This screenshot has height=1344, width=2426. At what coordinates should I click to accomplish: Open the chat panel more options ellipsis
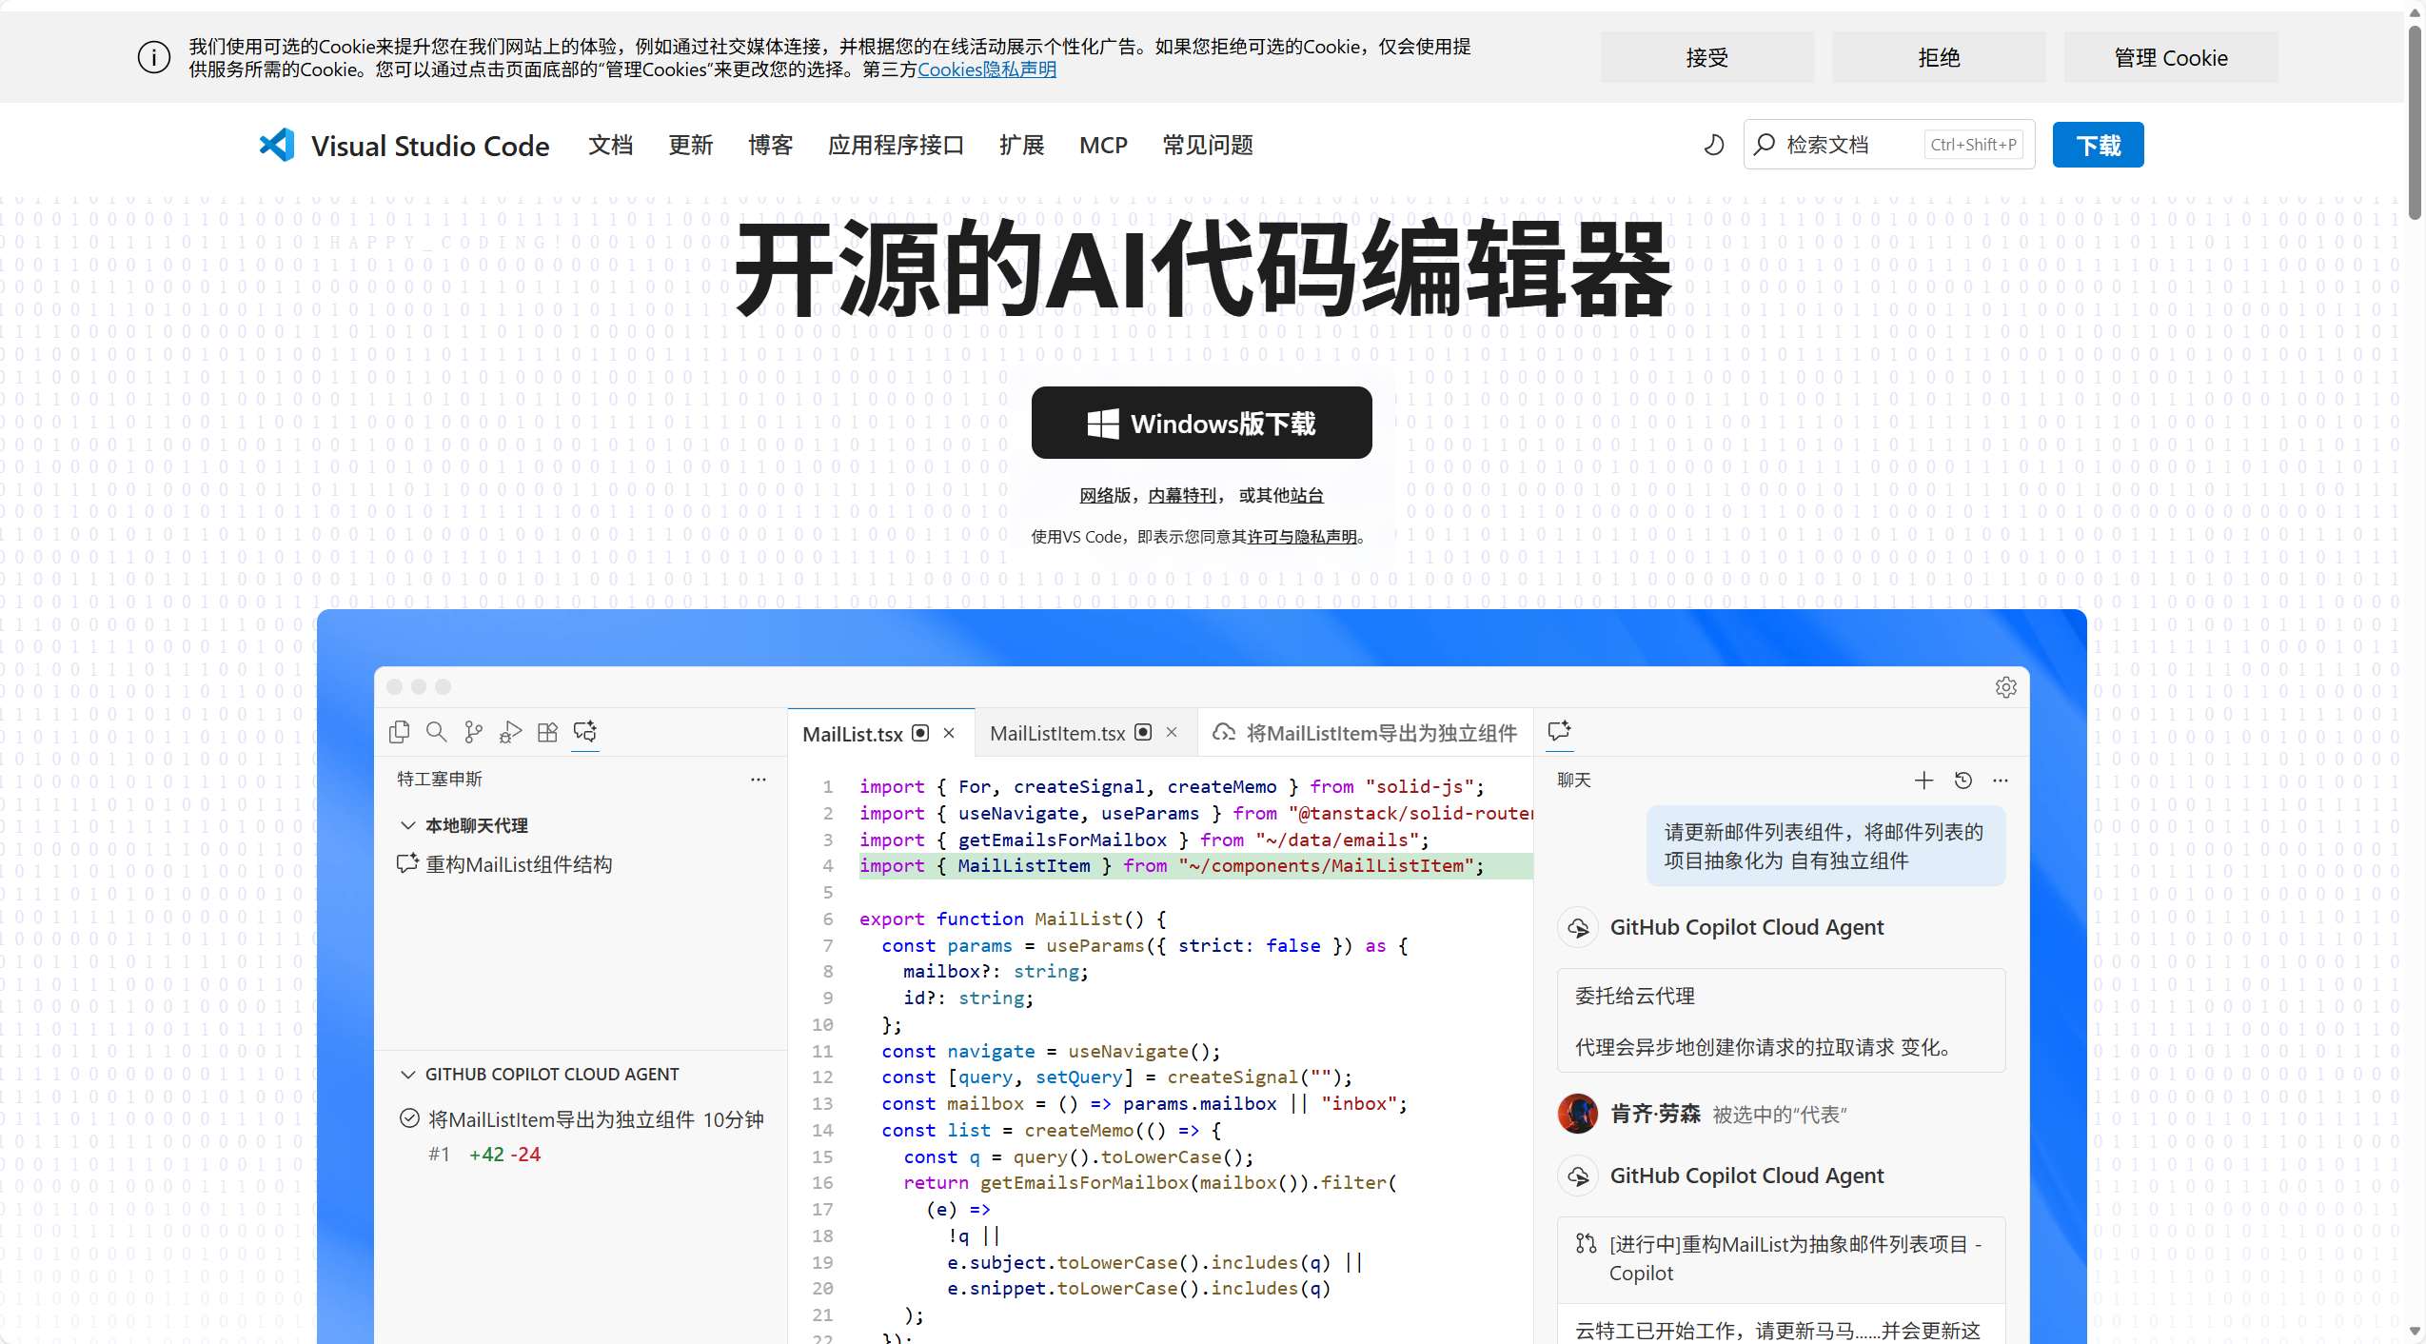tap(2001, 781)
